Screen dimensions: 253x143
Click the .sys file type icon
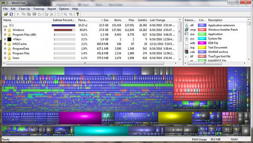pyautogui.click(x=187, y=39)
